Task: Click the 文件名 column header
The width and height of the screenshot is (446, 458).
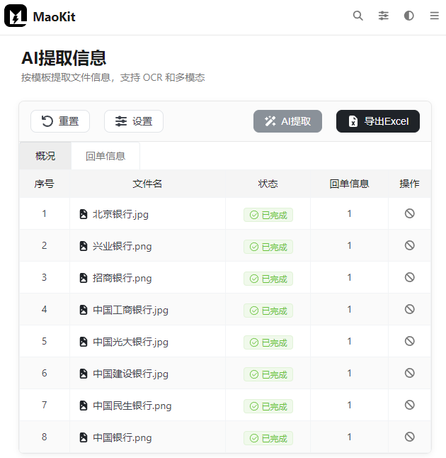Action: [147, 184]
